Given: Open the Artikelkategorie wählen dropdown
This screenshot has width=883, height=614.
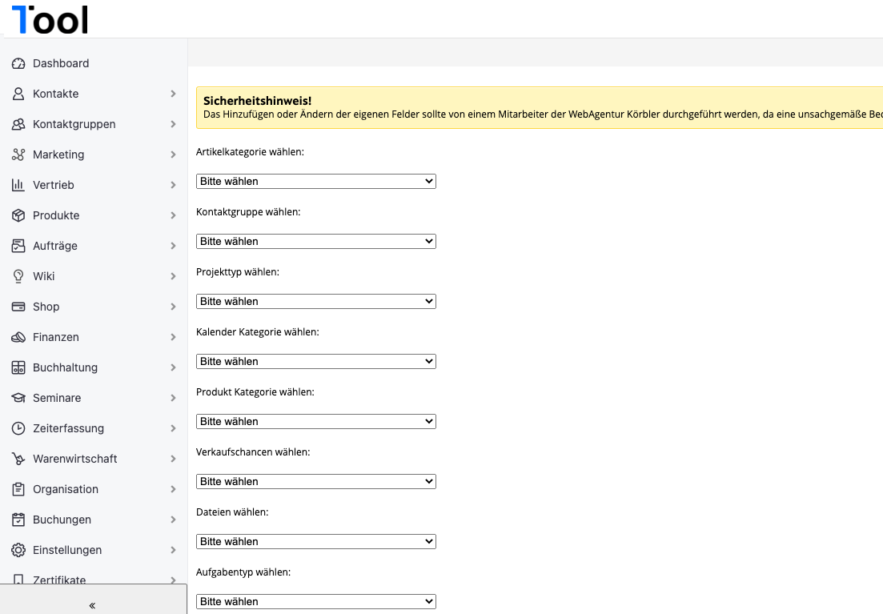Looking at the screenshot, I should 315,182.
